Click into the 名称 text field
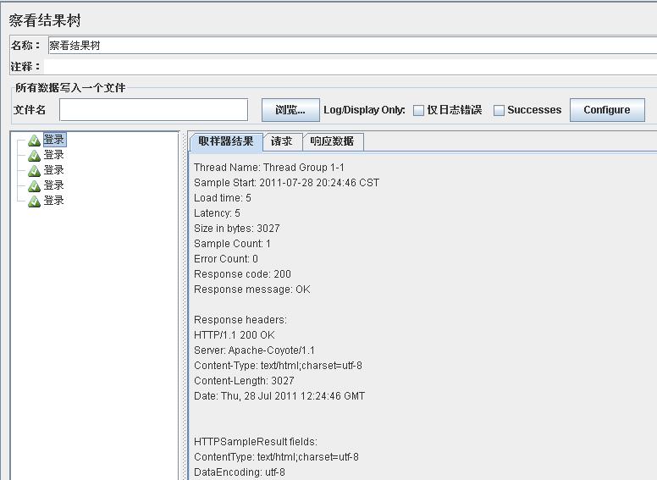The height and width of the screenshot is (480, 657). (x=352, y=45)
